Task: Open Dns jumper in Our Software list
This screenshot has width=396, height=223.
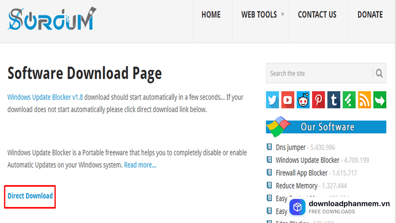Action: coord(291,147)
